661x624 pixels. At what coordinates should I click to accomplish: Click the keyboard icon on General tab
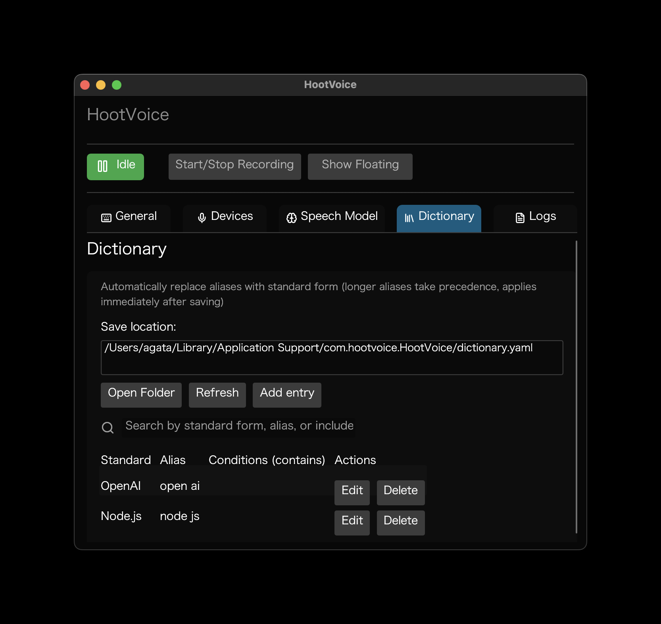coord(106,218)
